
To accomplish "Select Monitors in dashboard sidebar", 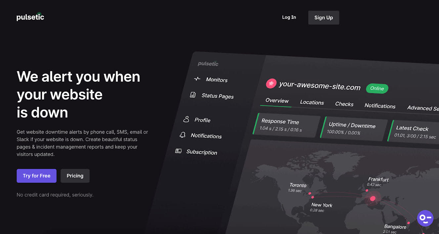I will click(x=217, y=80).
